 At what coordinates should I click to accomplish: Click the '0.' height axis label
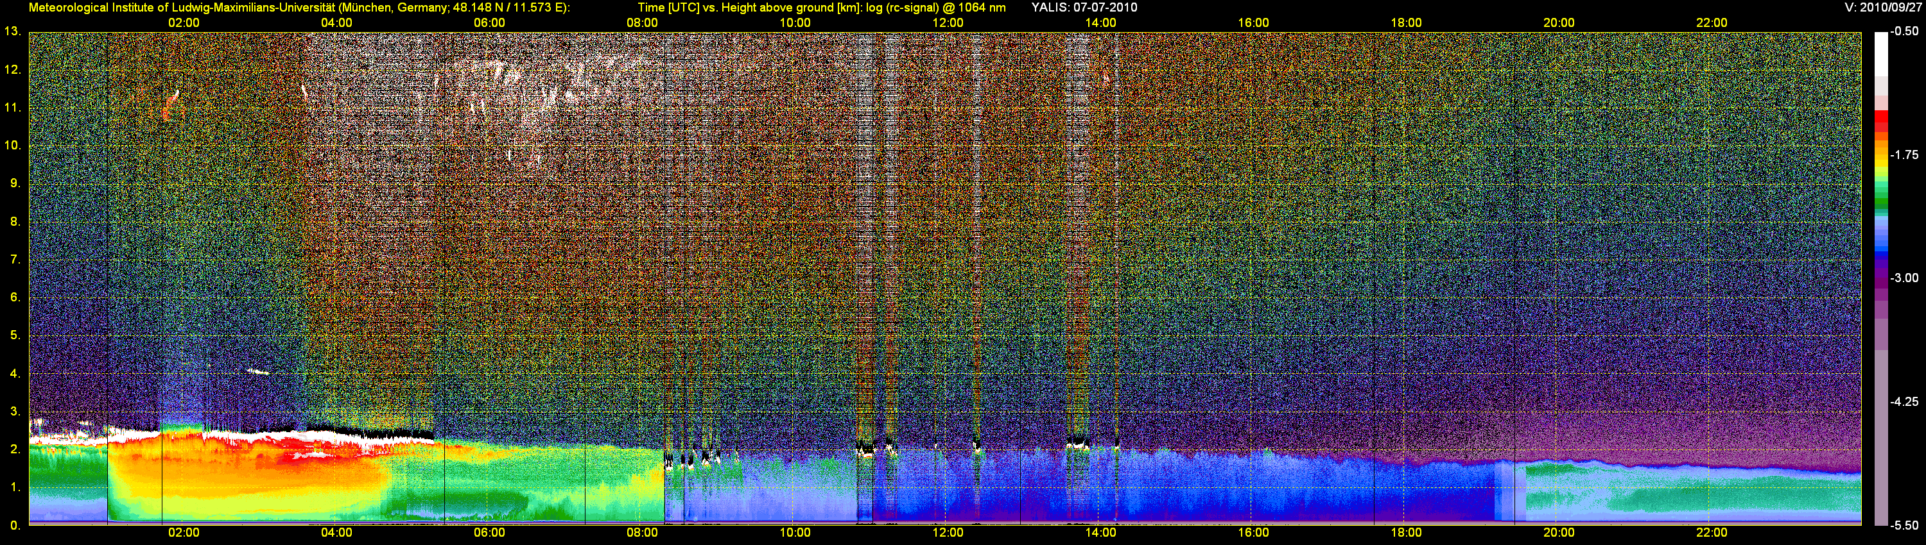click(x=15, y=525)
